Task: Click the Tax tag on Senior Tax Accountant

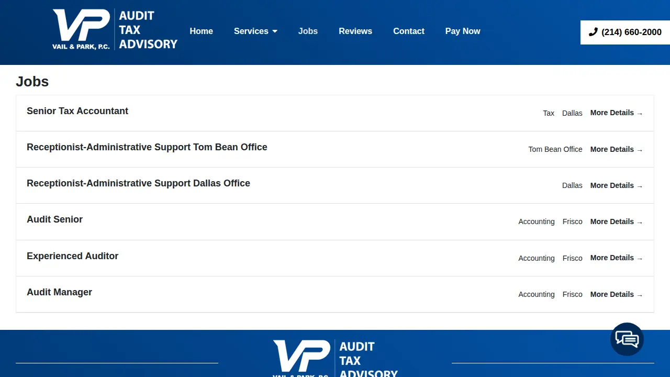Action: pyautogui.click(x=549, y=113)
